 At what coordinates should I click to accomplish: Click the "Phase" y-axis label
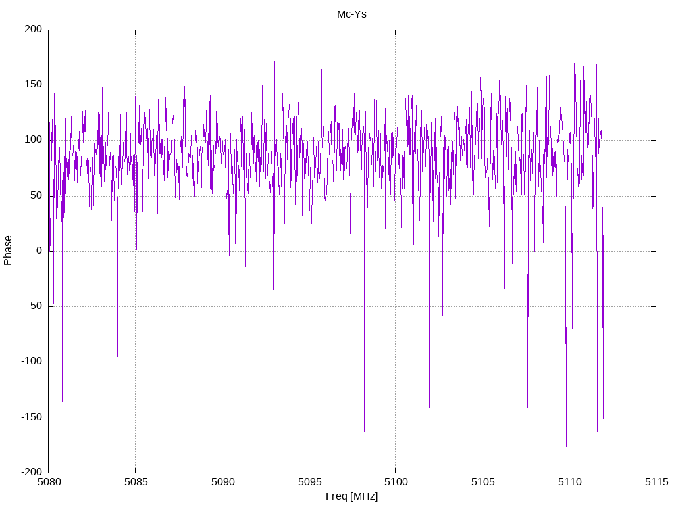click(x=8, y=251)
